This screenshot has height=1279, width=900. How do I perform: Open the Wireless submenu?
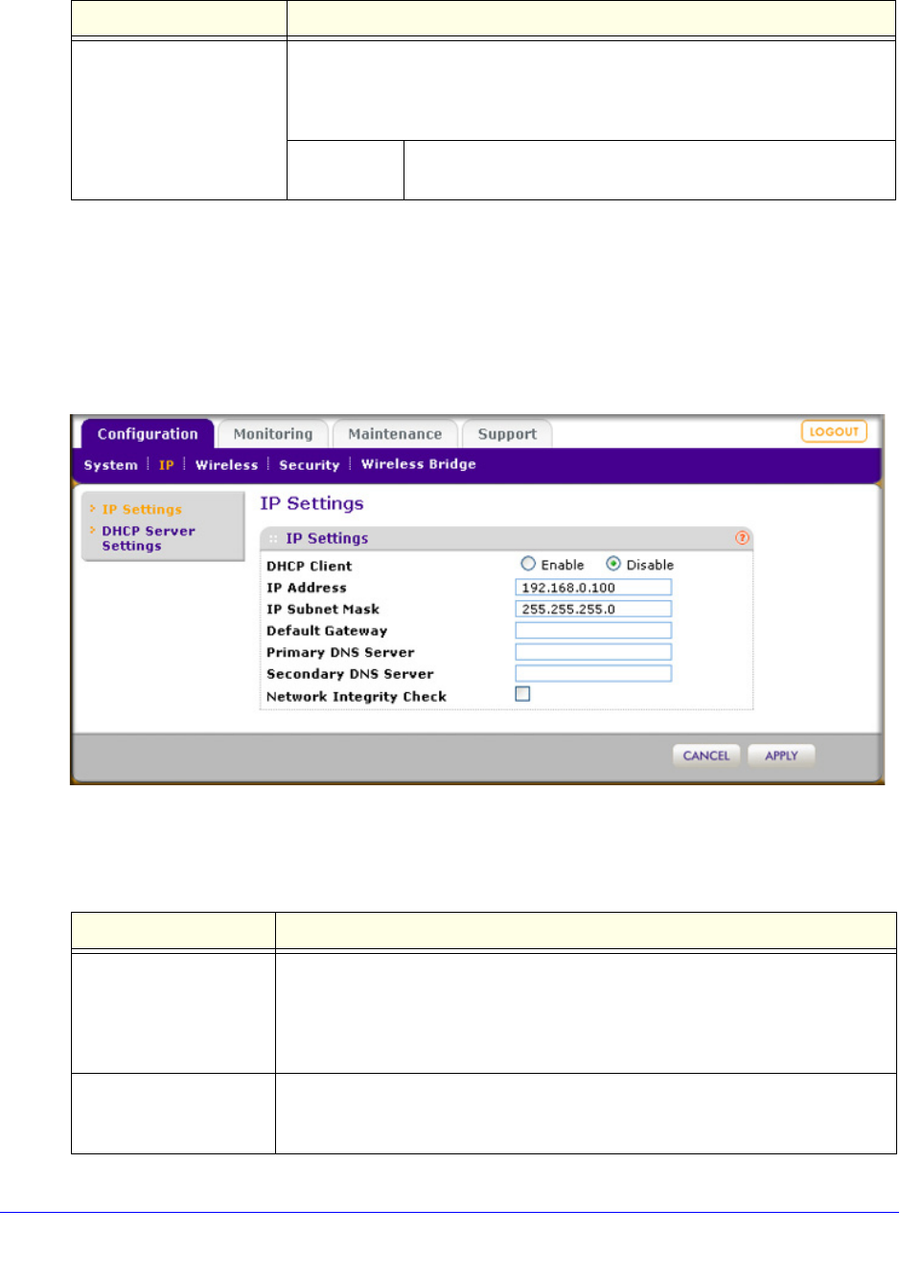[x=226, y=465]
